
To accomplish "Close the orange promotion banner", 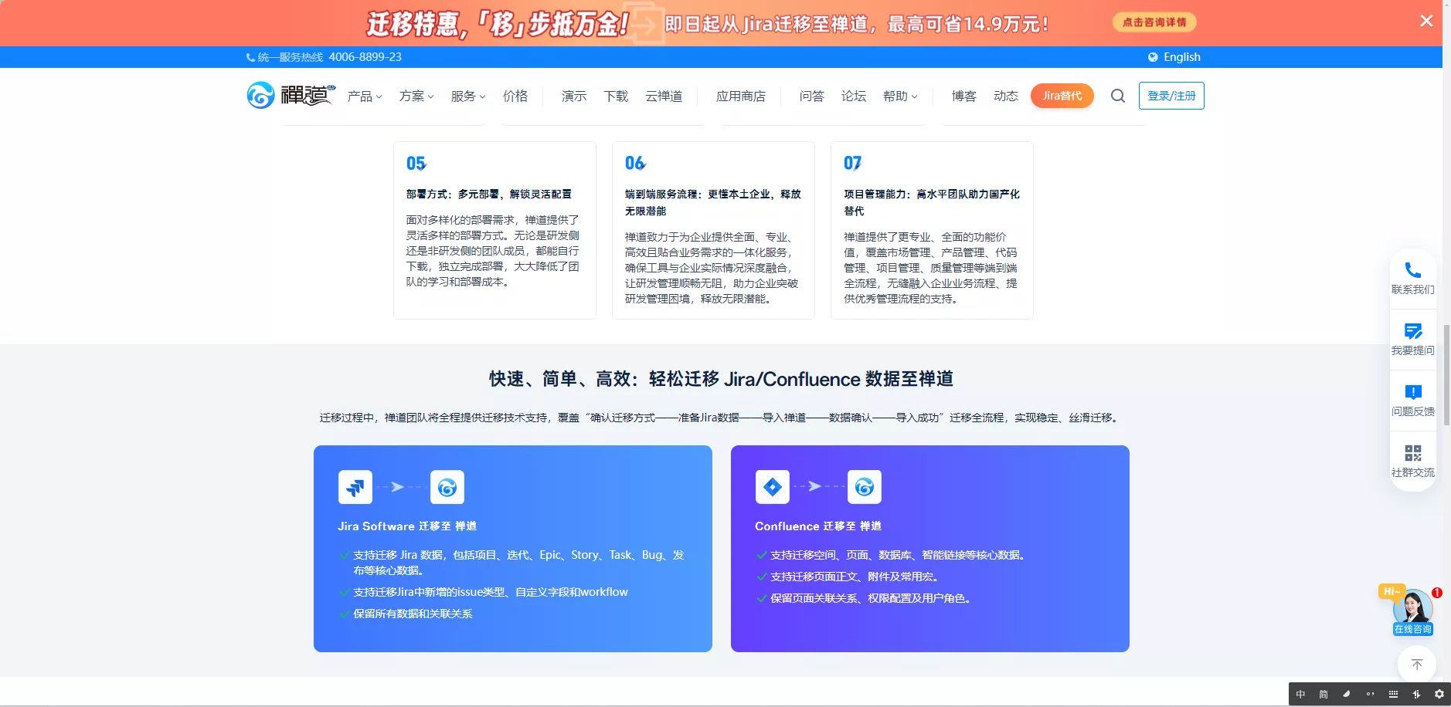I will (x=1426, y=21).
